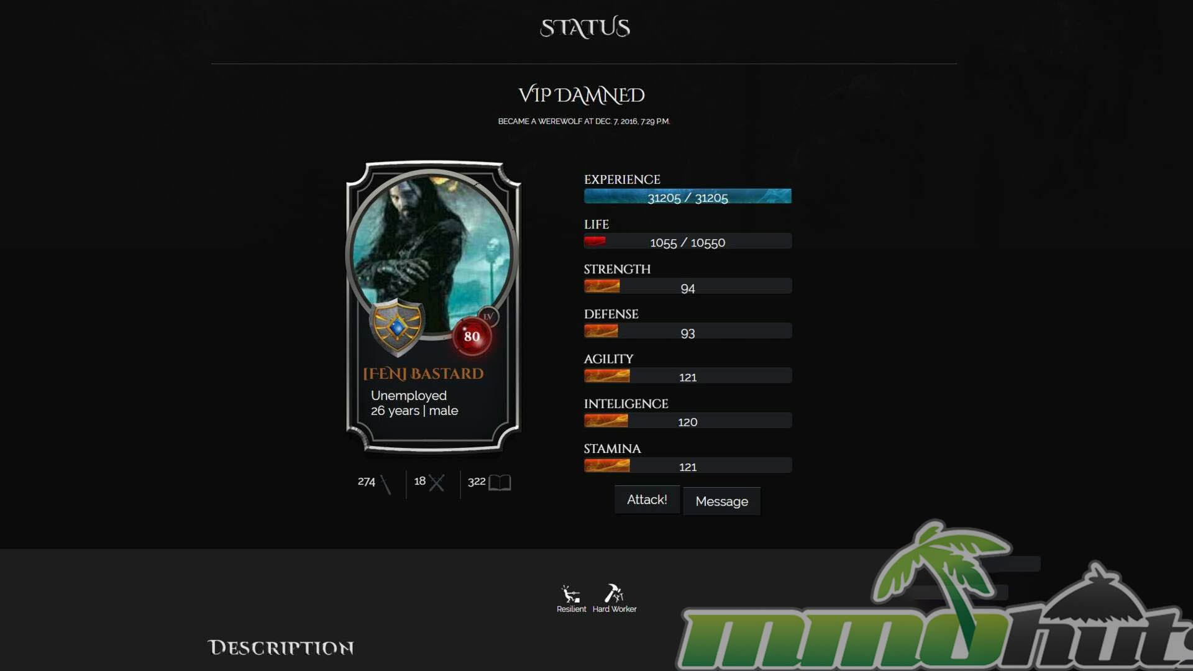The width and height of the screenshot is (1193, 671).
Task: Click the Life bar showing 1055 / 10550
Action: point(688,241)
